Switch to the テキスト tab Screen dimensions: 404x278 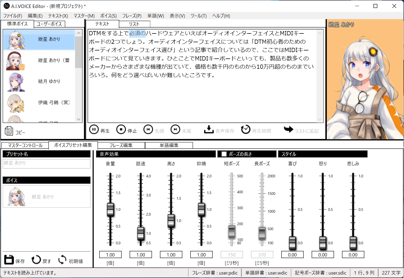(102, 24)
